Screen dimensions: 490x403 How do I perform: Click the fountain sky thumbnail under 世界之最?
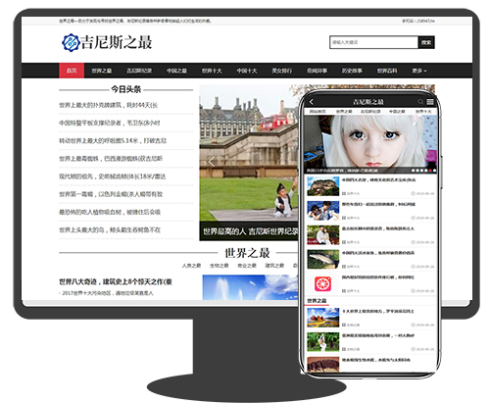point(250,287)
